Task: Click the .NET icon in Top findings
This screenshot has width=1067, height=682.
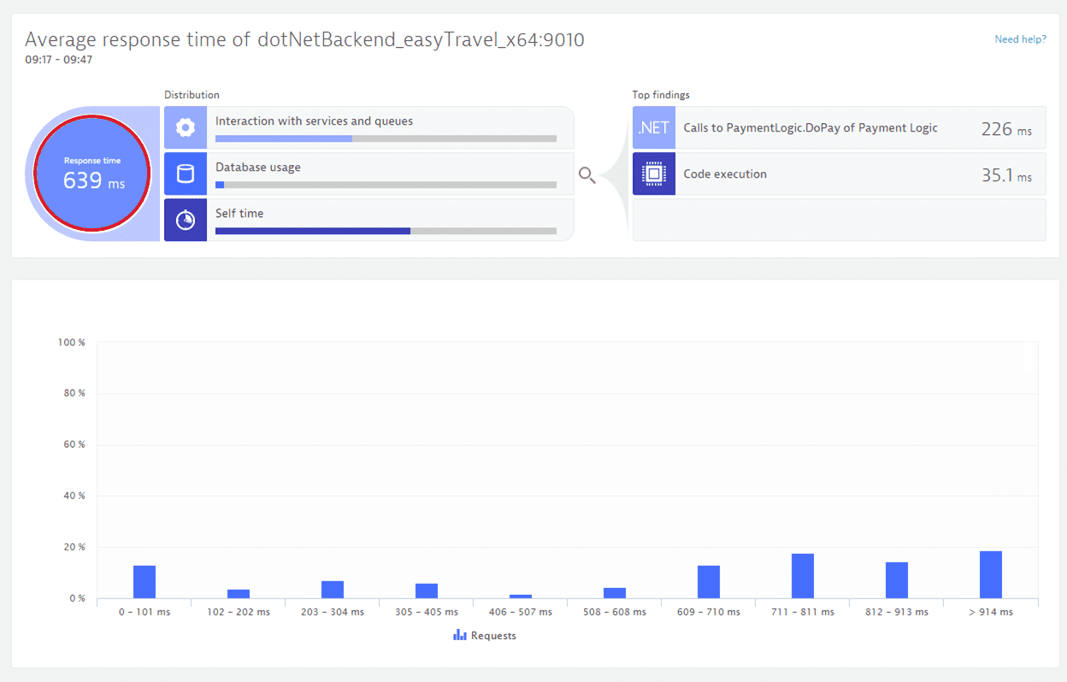Action: (654, 128)
